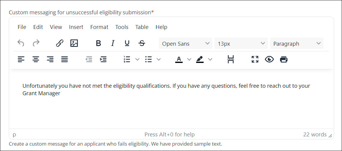Viewport: 342px width, 151px height.
Task: Apply numbered list formatting
Action: tap(127, 59)
